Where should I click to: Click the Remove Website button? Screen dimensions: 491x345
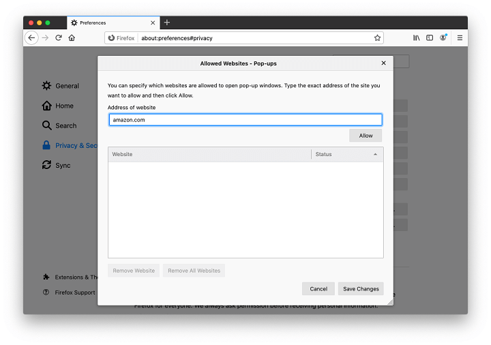(x=134, y=271)
